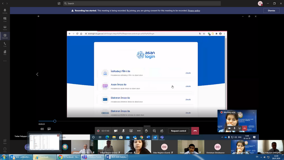Toggle camera in Meeting now mini window
Image resolution: width=284 pixels, height=160 pixels.
click(x=229, y=128)
